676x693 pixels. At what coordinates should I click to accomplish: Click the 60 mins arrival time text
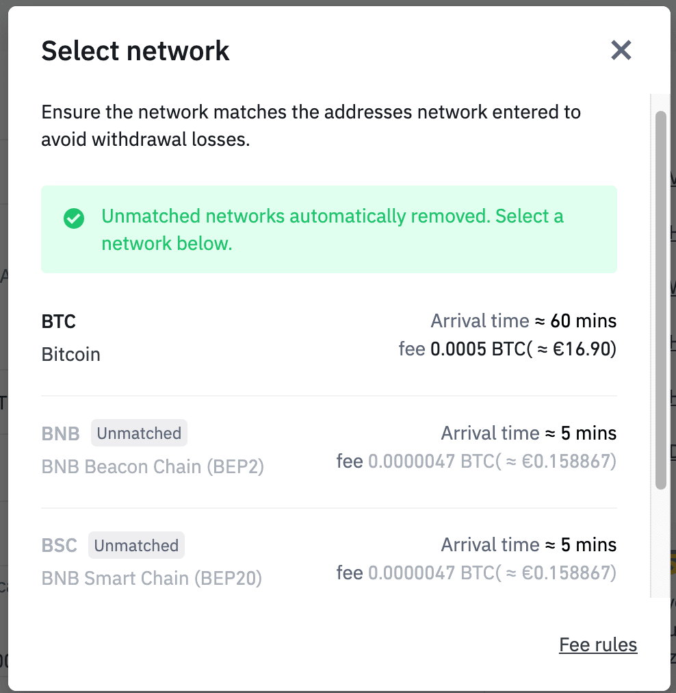pyautogui.click(x=584, y=320)
